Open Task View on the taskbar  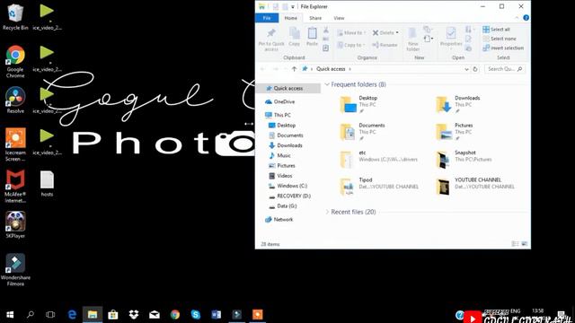tap(50, 314)
